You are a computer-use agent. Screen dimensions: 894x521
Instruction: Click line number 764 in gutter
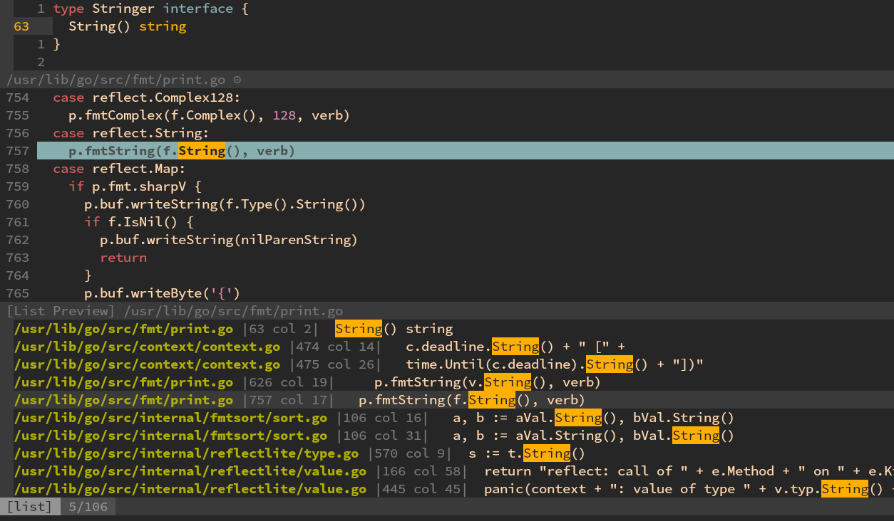pos(18,275)
